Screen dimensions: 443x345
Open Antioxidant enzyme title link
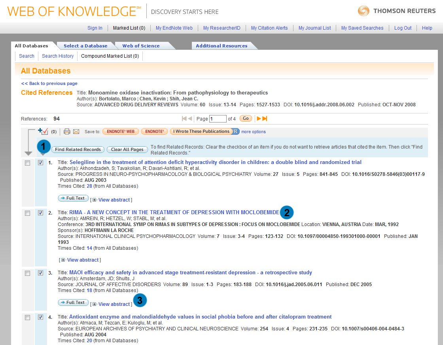coord(200,317)
